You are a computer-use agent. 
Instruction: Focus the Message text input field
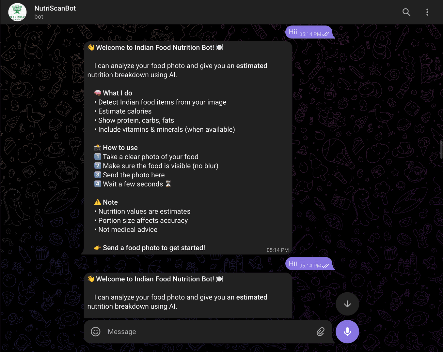pos(209,331)
